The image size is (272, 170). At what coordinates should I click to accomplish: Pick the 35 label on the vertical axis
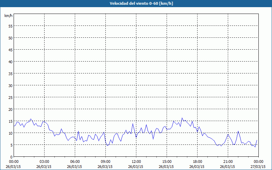coord(11,73)
